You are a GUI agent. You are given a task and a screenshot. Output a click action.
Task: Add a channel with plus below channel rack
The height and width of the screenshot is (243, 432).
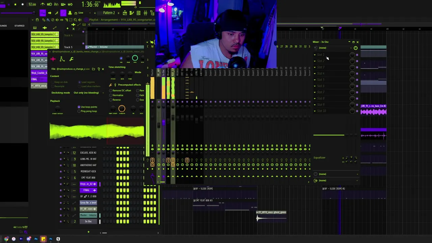(x=88, y=232)
